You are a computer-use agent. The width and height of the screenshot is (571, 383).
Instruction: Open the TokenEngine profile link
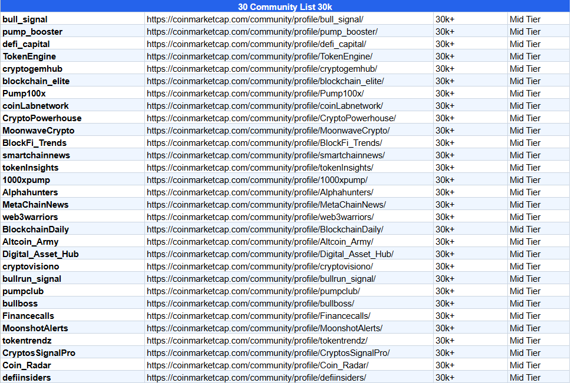pos(260,56)
